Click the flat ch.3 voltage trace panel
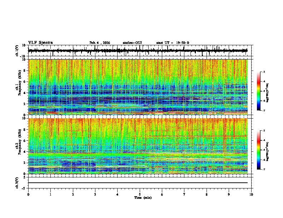The image size is (283, 218). coord(140,183)
